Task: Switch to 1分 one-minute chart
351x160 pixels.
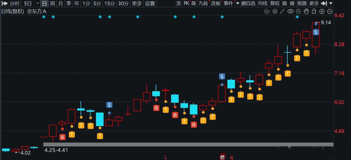Action: [x=86, y=3]
